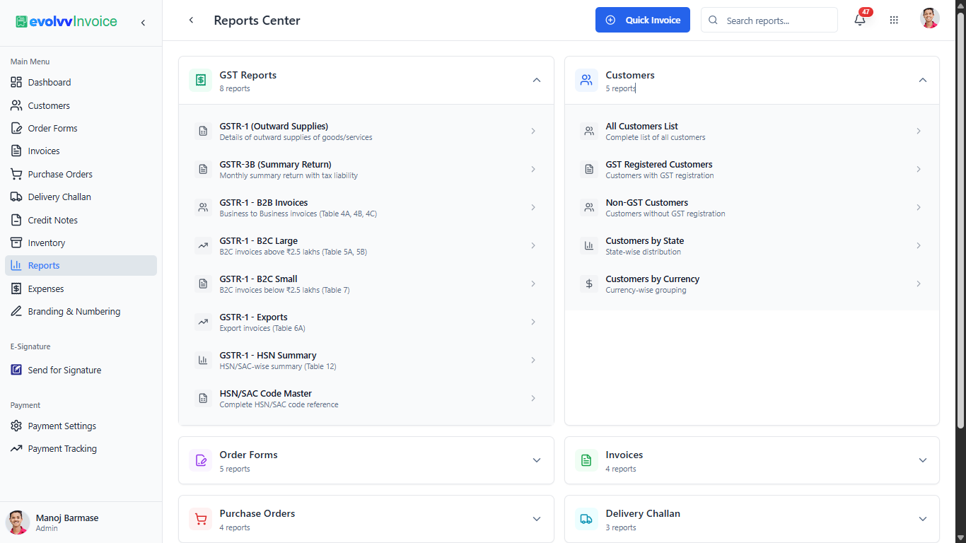Open the GSTR-1 - HSN Summary report

click(366, 360)
